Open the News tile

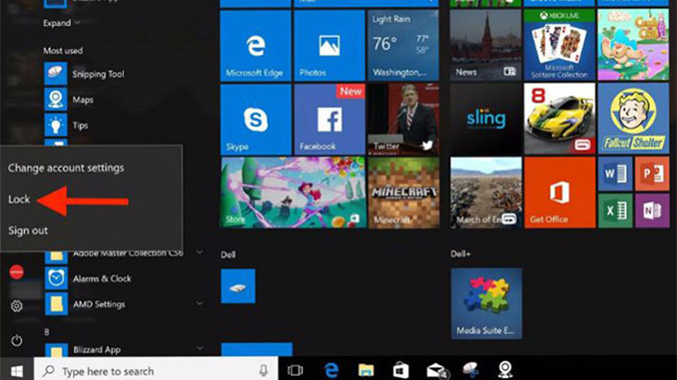coord(485,45)
